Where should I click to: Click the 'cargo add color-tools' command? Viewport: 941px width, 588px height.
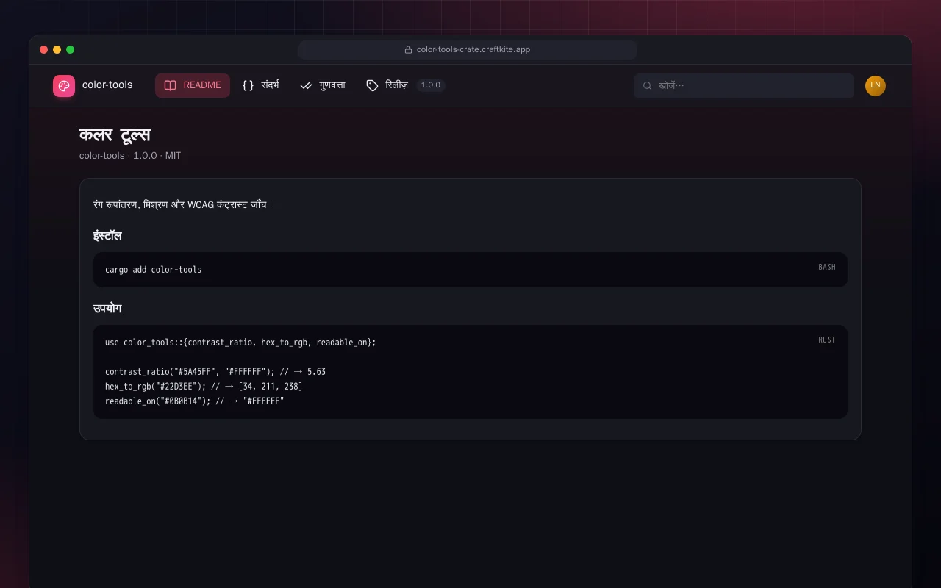pyautogui.click(x=153, y=270)
